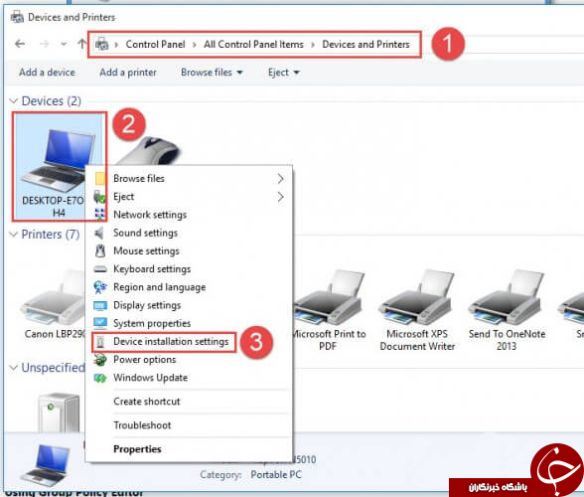Collapse the Devices (2) group
584x497 pixels.
[14, 101]
